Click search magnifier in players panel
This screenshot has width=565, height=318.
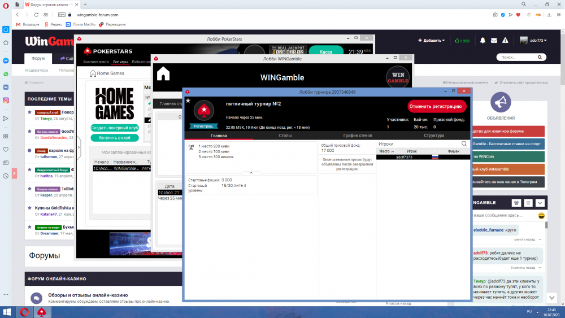click(464, 144)
